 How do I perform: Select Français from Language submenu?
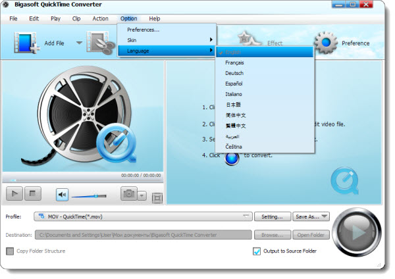234,62
